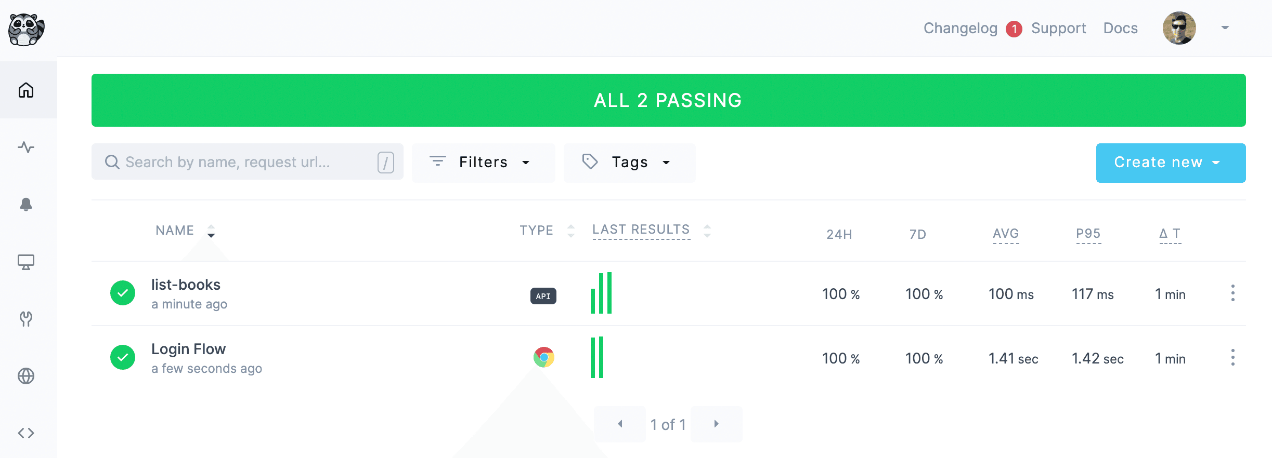Expand the Tags dropdown
1272x458 pixels.
(x=629, y=163)
